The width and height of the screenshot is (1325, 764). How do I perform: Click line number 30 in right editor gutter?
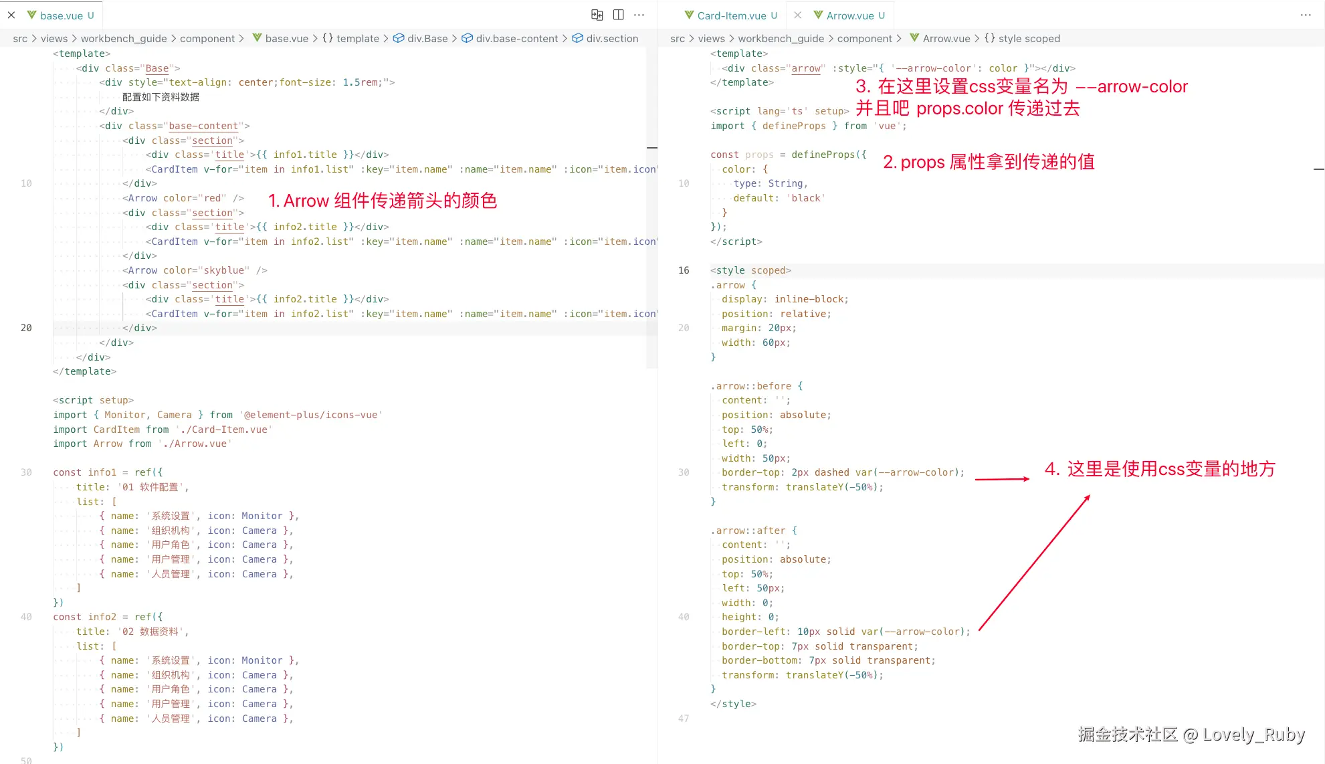684,472
